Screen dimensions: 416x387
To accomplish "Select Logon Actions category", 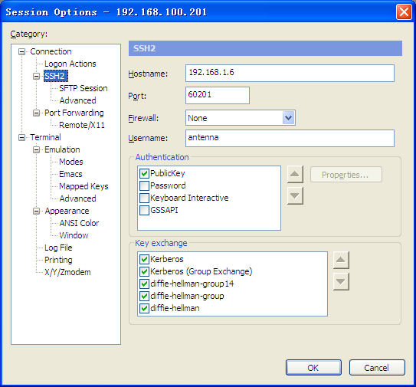I will [x=70, y=64].
